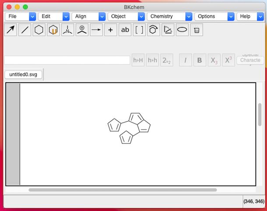Toggle superscript X3 button
Viewport: 267px width, 211px height.
[x=228, y=60]
